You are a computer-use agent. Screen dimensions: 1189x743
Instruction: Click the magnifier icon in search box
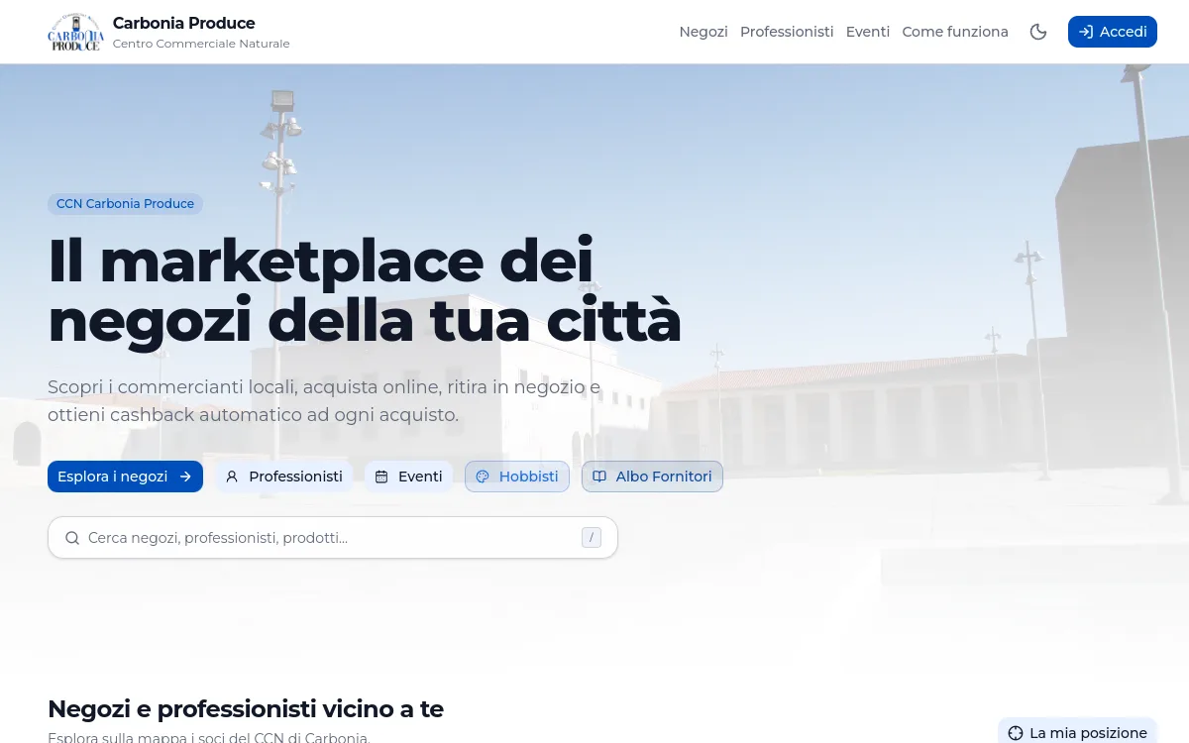pos(72,538)
